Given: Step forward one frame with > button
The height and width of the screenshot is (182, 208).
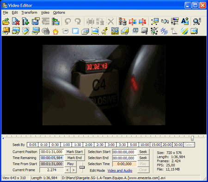Looking at the screenshot, I should [x=73, y=170].
